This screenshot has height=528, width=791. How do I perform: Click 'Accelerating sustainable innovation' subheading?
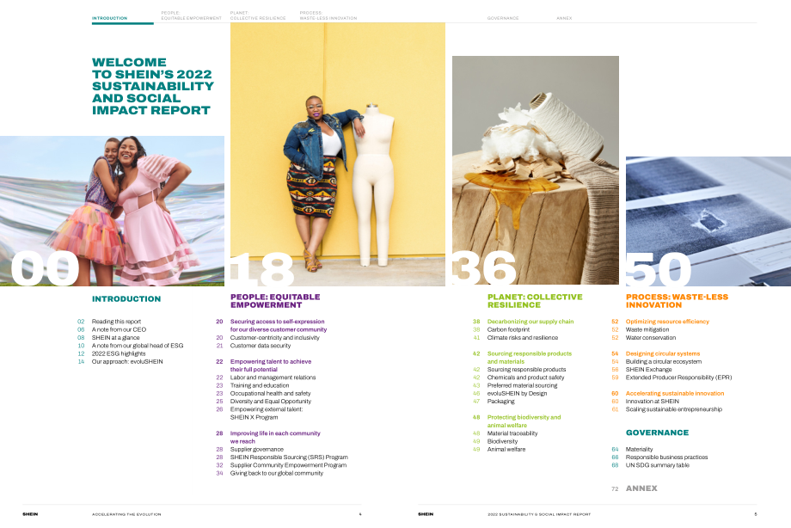(675, 393)
